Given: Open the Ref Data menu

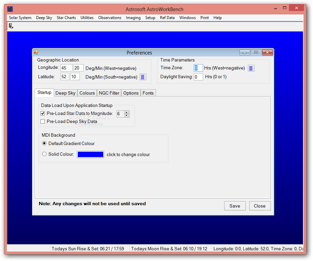Looking at the screenshot, I should click(x=167, y=18).
